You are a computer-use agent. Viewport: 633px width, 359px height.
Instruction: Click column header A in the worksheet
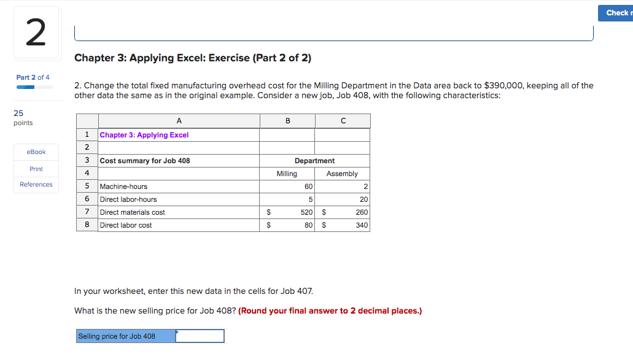(x=179, y=120)
